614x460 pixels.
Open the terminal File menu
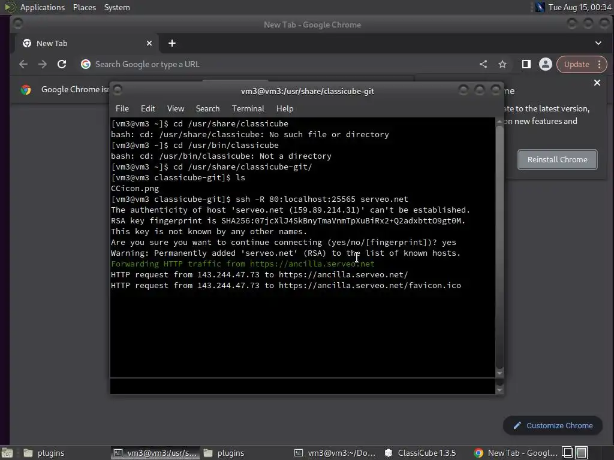[122, 109]
